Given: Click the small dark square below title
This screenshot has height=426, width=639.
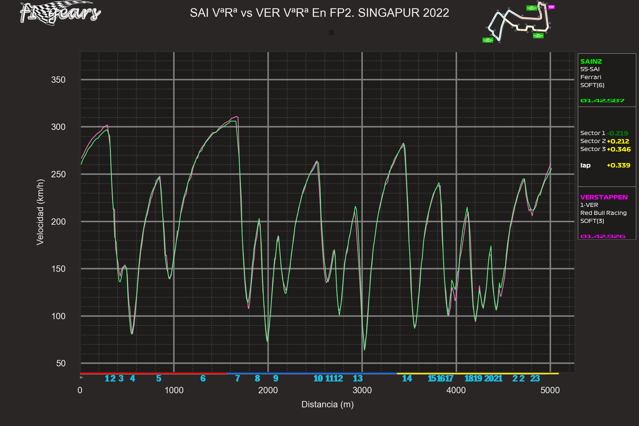Looking at the screenshot, I should (x=331, y=32).
